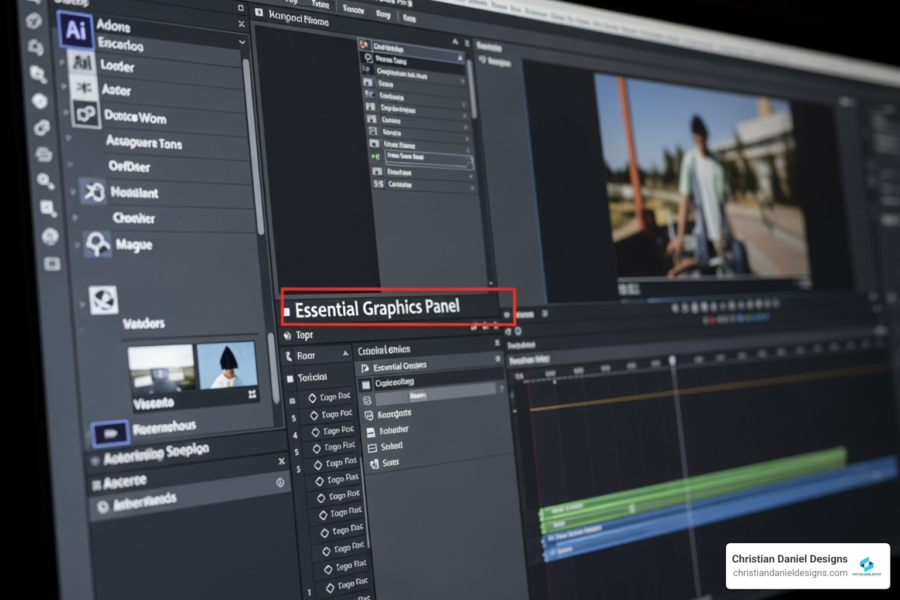Click the Rotuther item's icon in graphics list
The height and width of the screenshot is (600, 900).
click(371, 432)
